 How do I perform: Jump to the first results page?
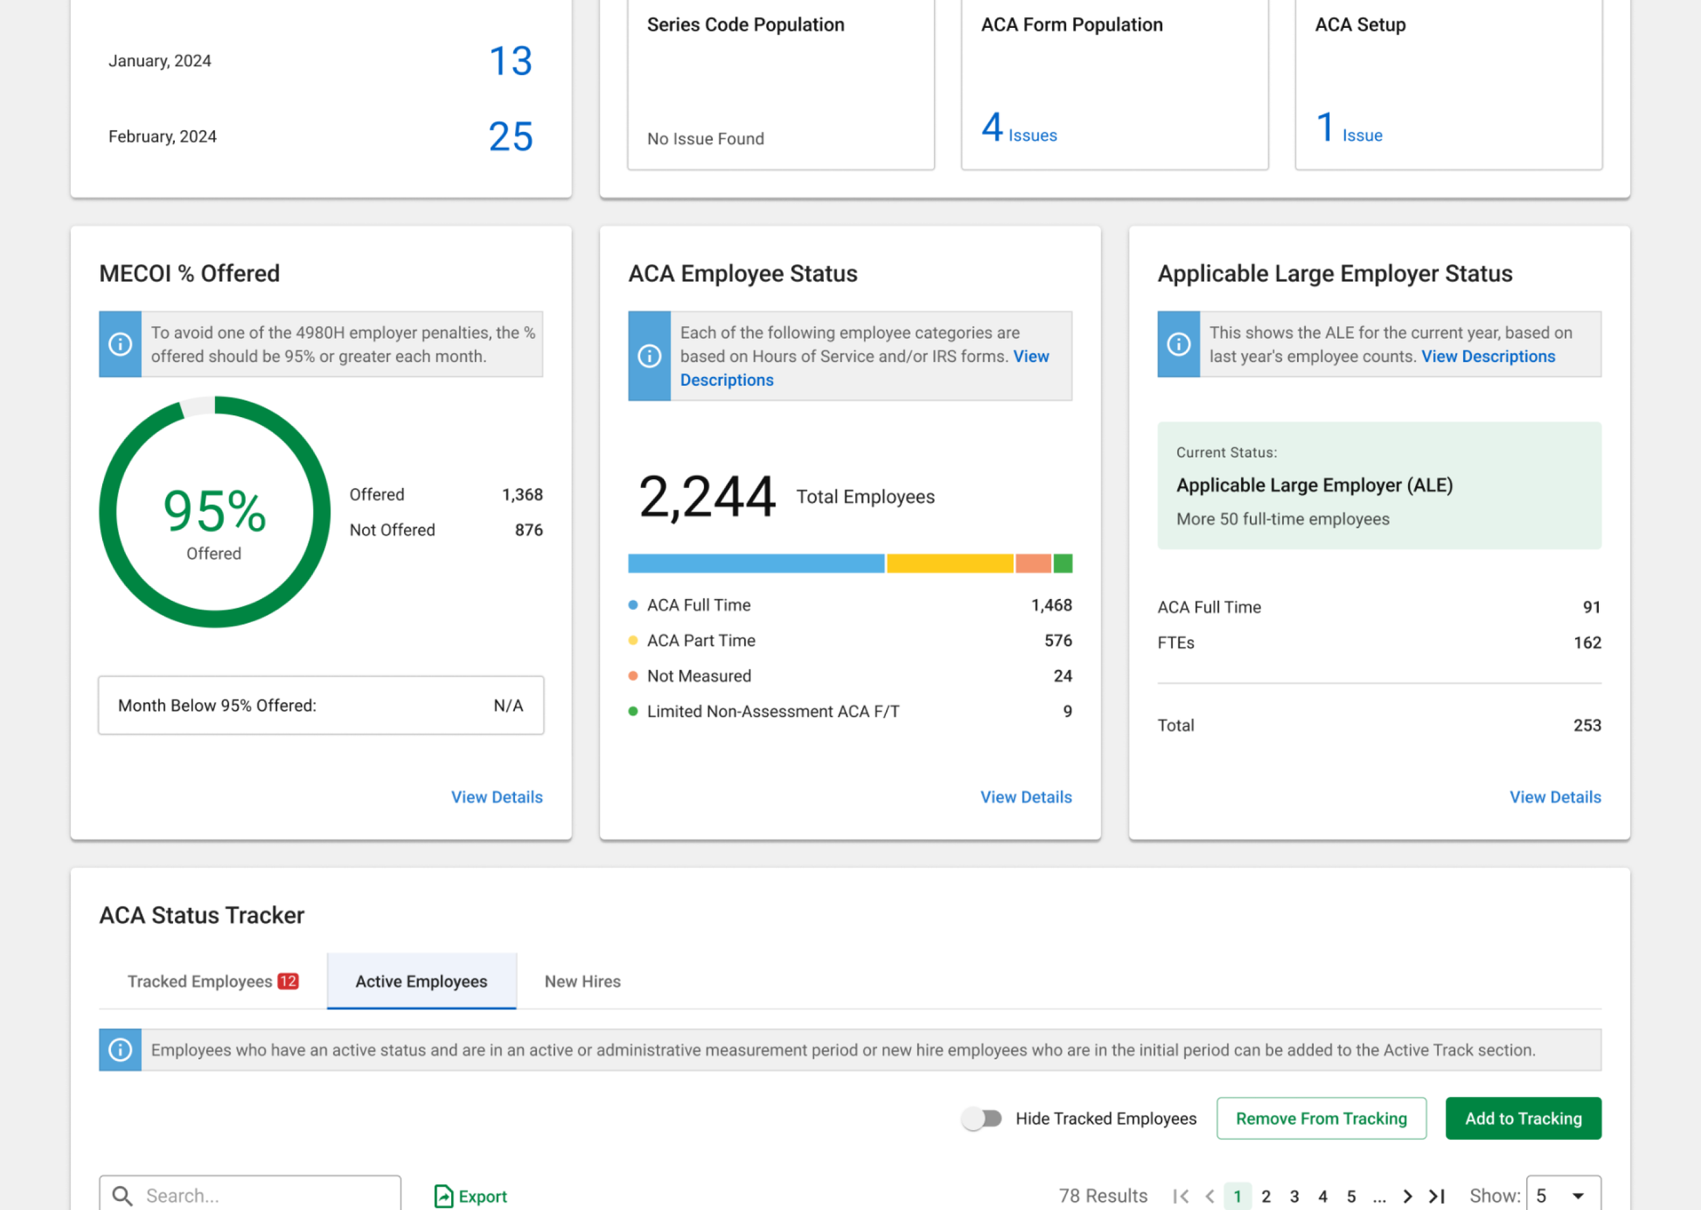click(x=1180, y=1196)
